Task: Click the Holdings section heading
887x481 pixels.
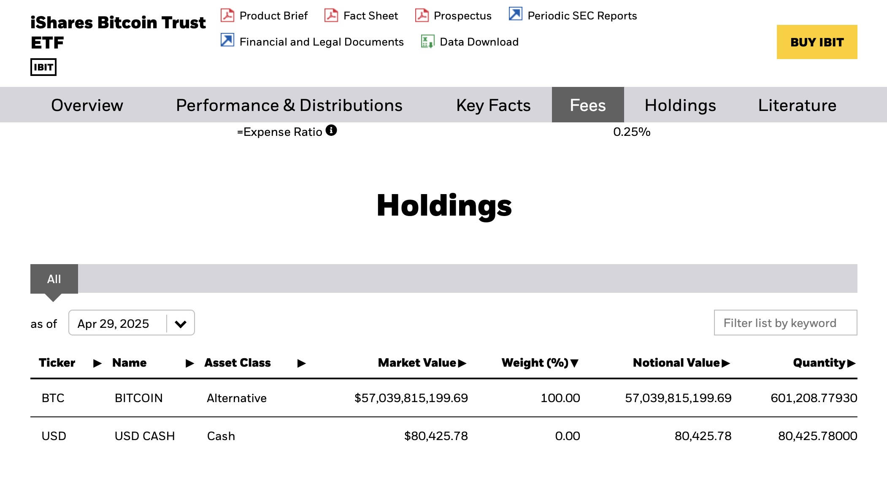Action: point(444,205)
